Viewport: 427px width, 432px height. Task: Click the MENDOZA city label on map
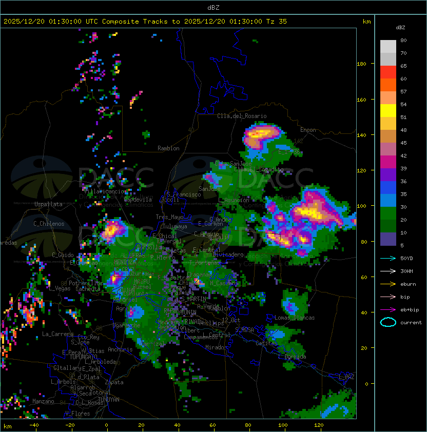[125, 262]
